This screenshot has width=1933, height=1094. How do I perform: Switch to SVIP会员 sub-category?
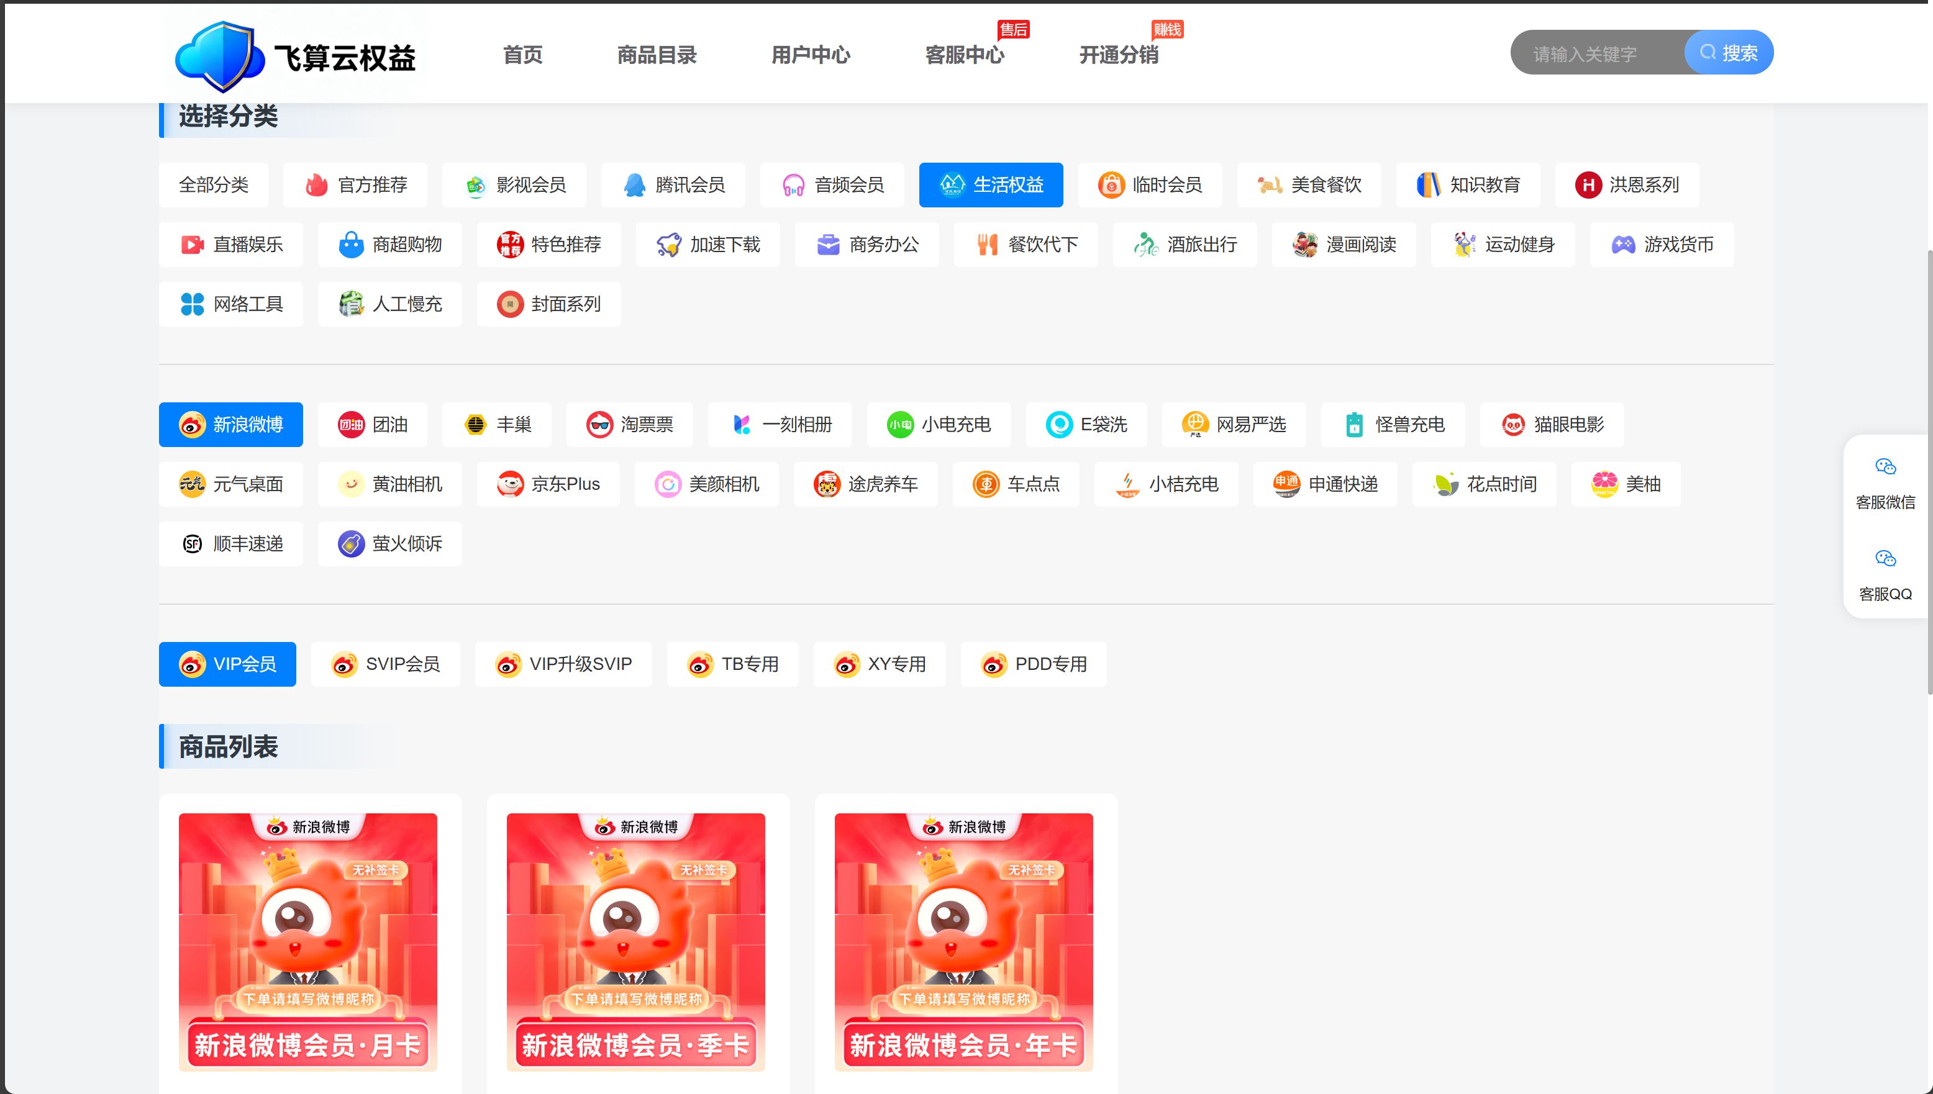pos(384,664)
